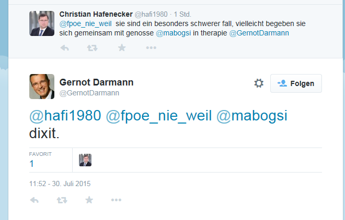Viewport: 345px width, 220px height.
Task: Open the Gernot Darmann name link
Action: (x=97, y=82)
